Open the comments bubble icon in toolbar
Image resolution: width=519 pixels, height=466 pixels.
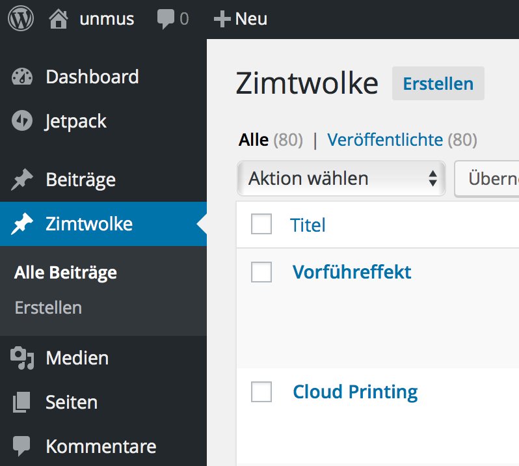coord(166,19)
